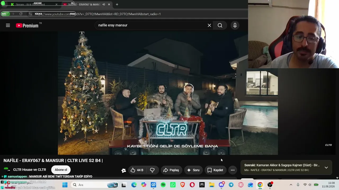Viewport: 339px width, 190px height.
Task: Save video with Kaydet
Action: [215, 170]
